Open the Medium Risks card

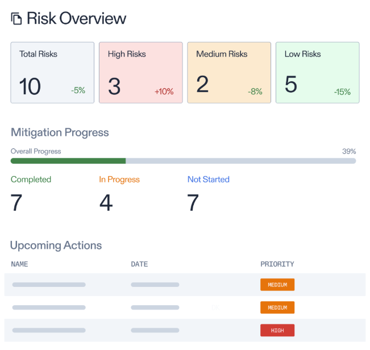[x=229, y=73]
